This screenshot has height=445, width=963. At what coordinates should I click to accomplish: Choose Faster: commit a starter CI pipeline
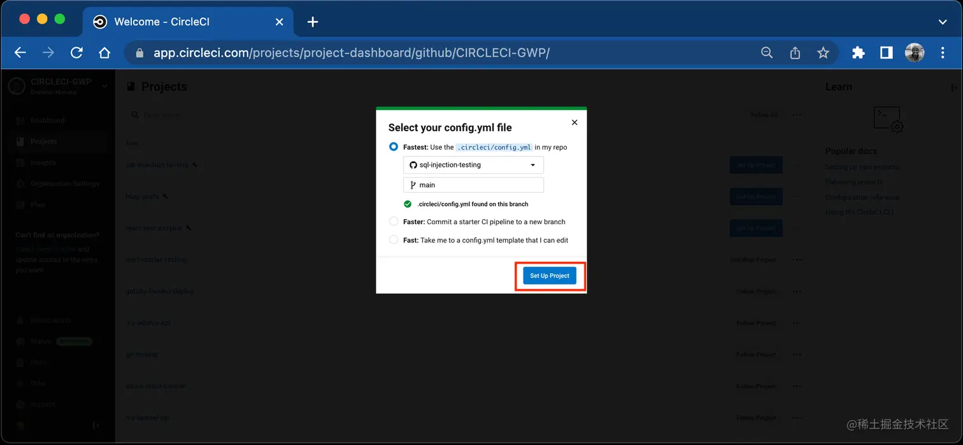pos(394,221)
